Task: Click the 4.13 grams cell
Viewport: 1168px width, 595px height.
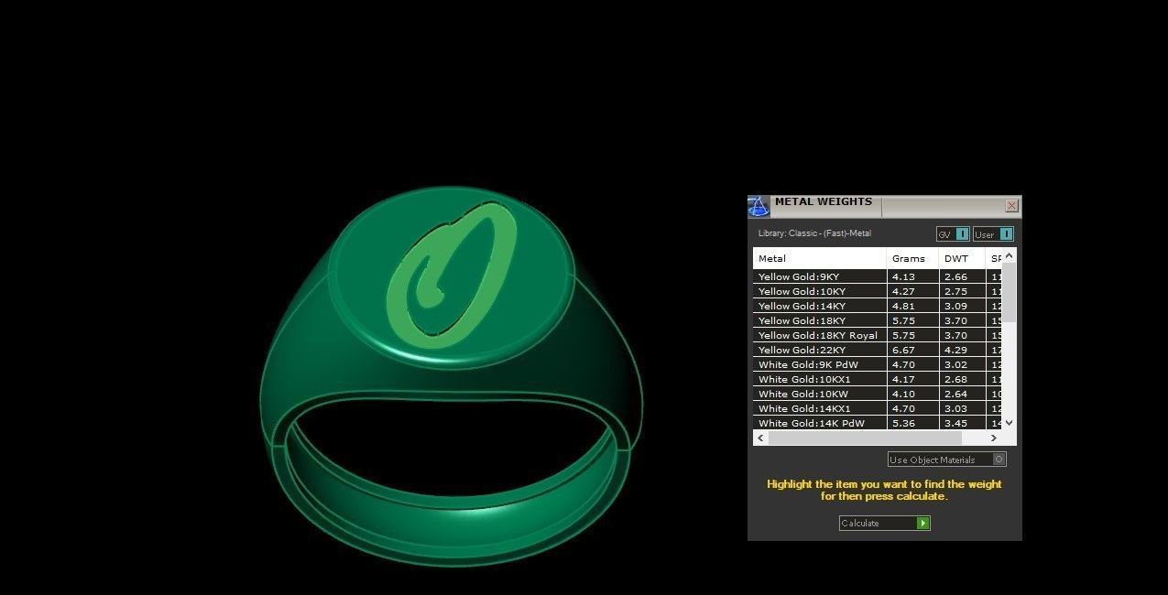Action: click(x=912, y=276)
